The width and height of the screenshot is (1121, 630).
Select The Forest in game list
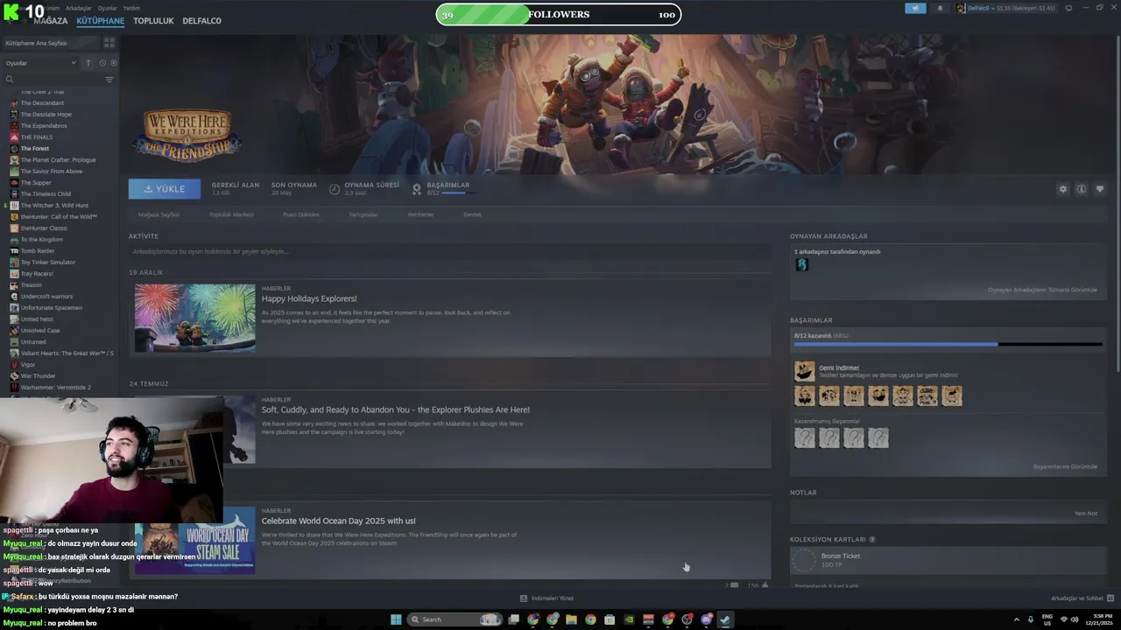click(x=35, y=149)
